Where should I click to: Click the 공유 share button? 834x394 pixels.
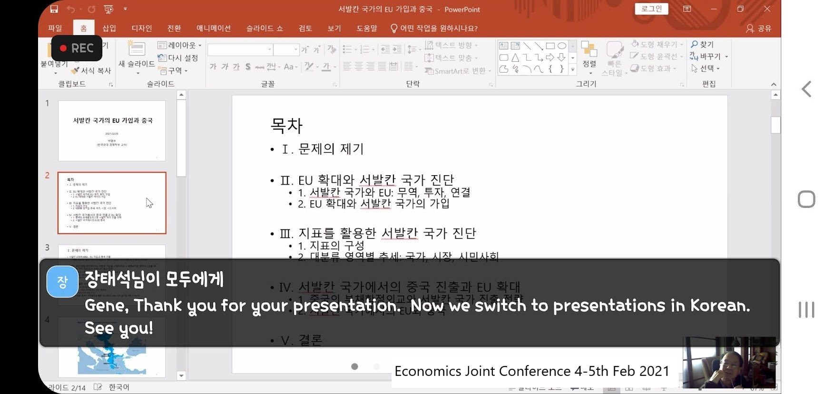click(759, 28)
